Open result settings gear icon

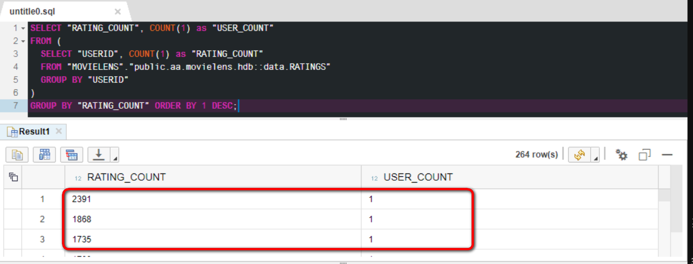coord(622,155)
